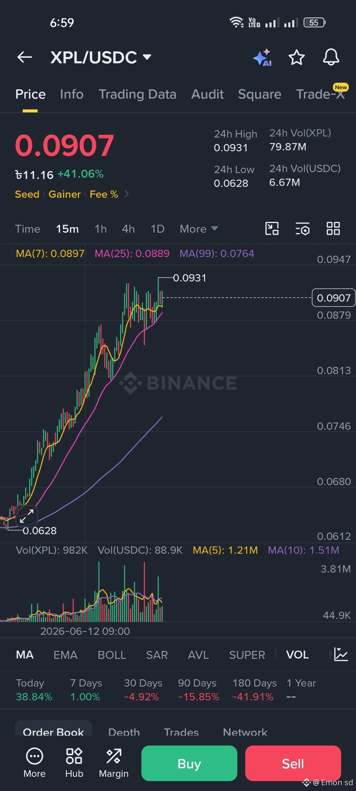The width and height of the screenshot is (356, 791).
Task: Select the 4h interval
Action: (x=128, y=229)
